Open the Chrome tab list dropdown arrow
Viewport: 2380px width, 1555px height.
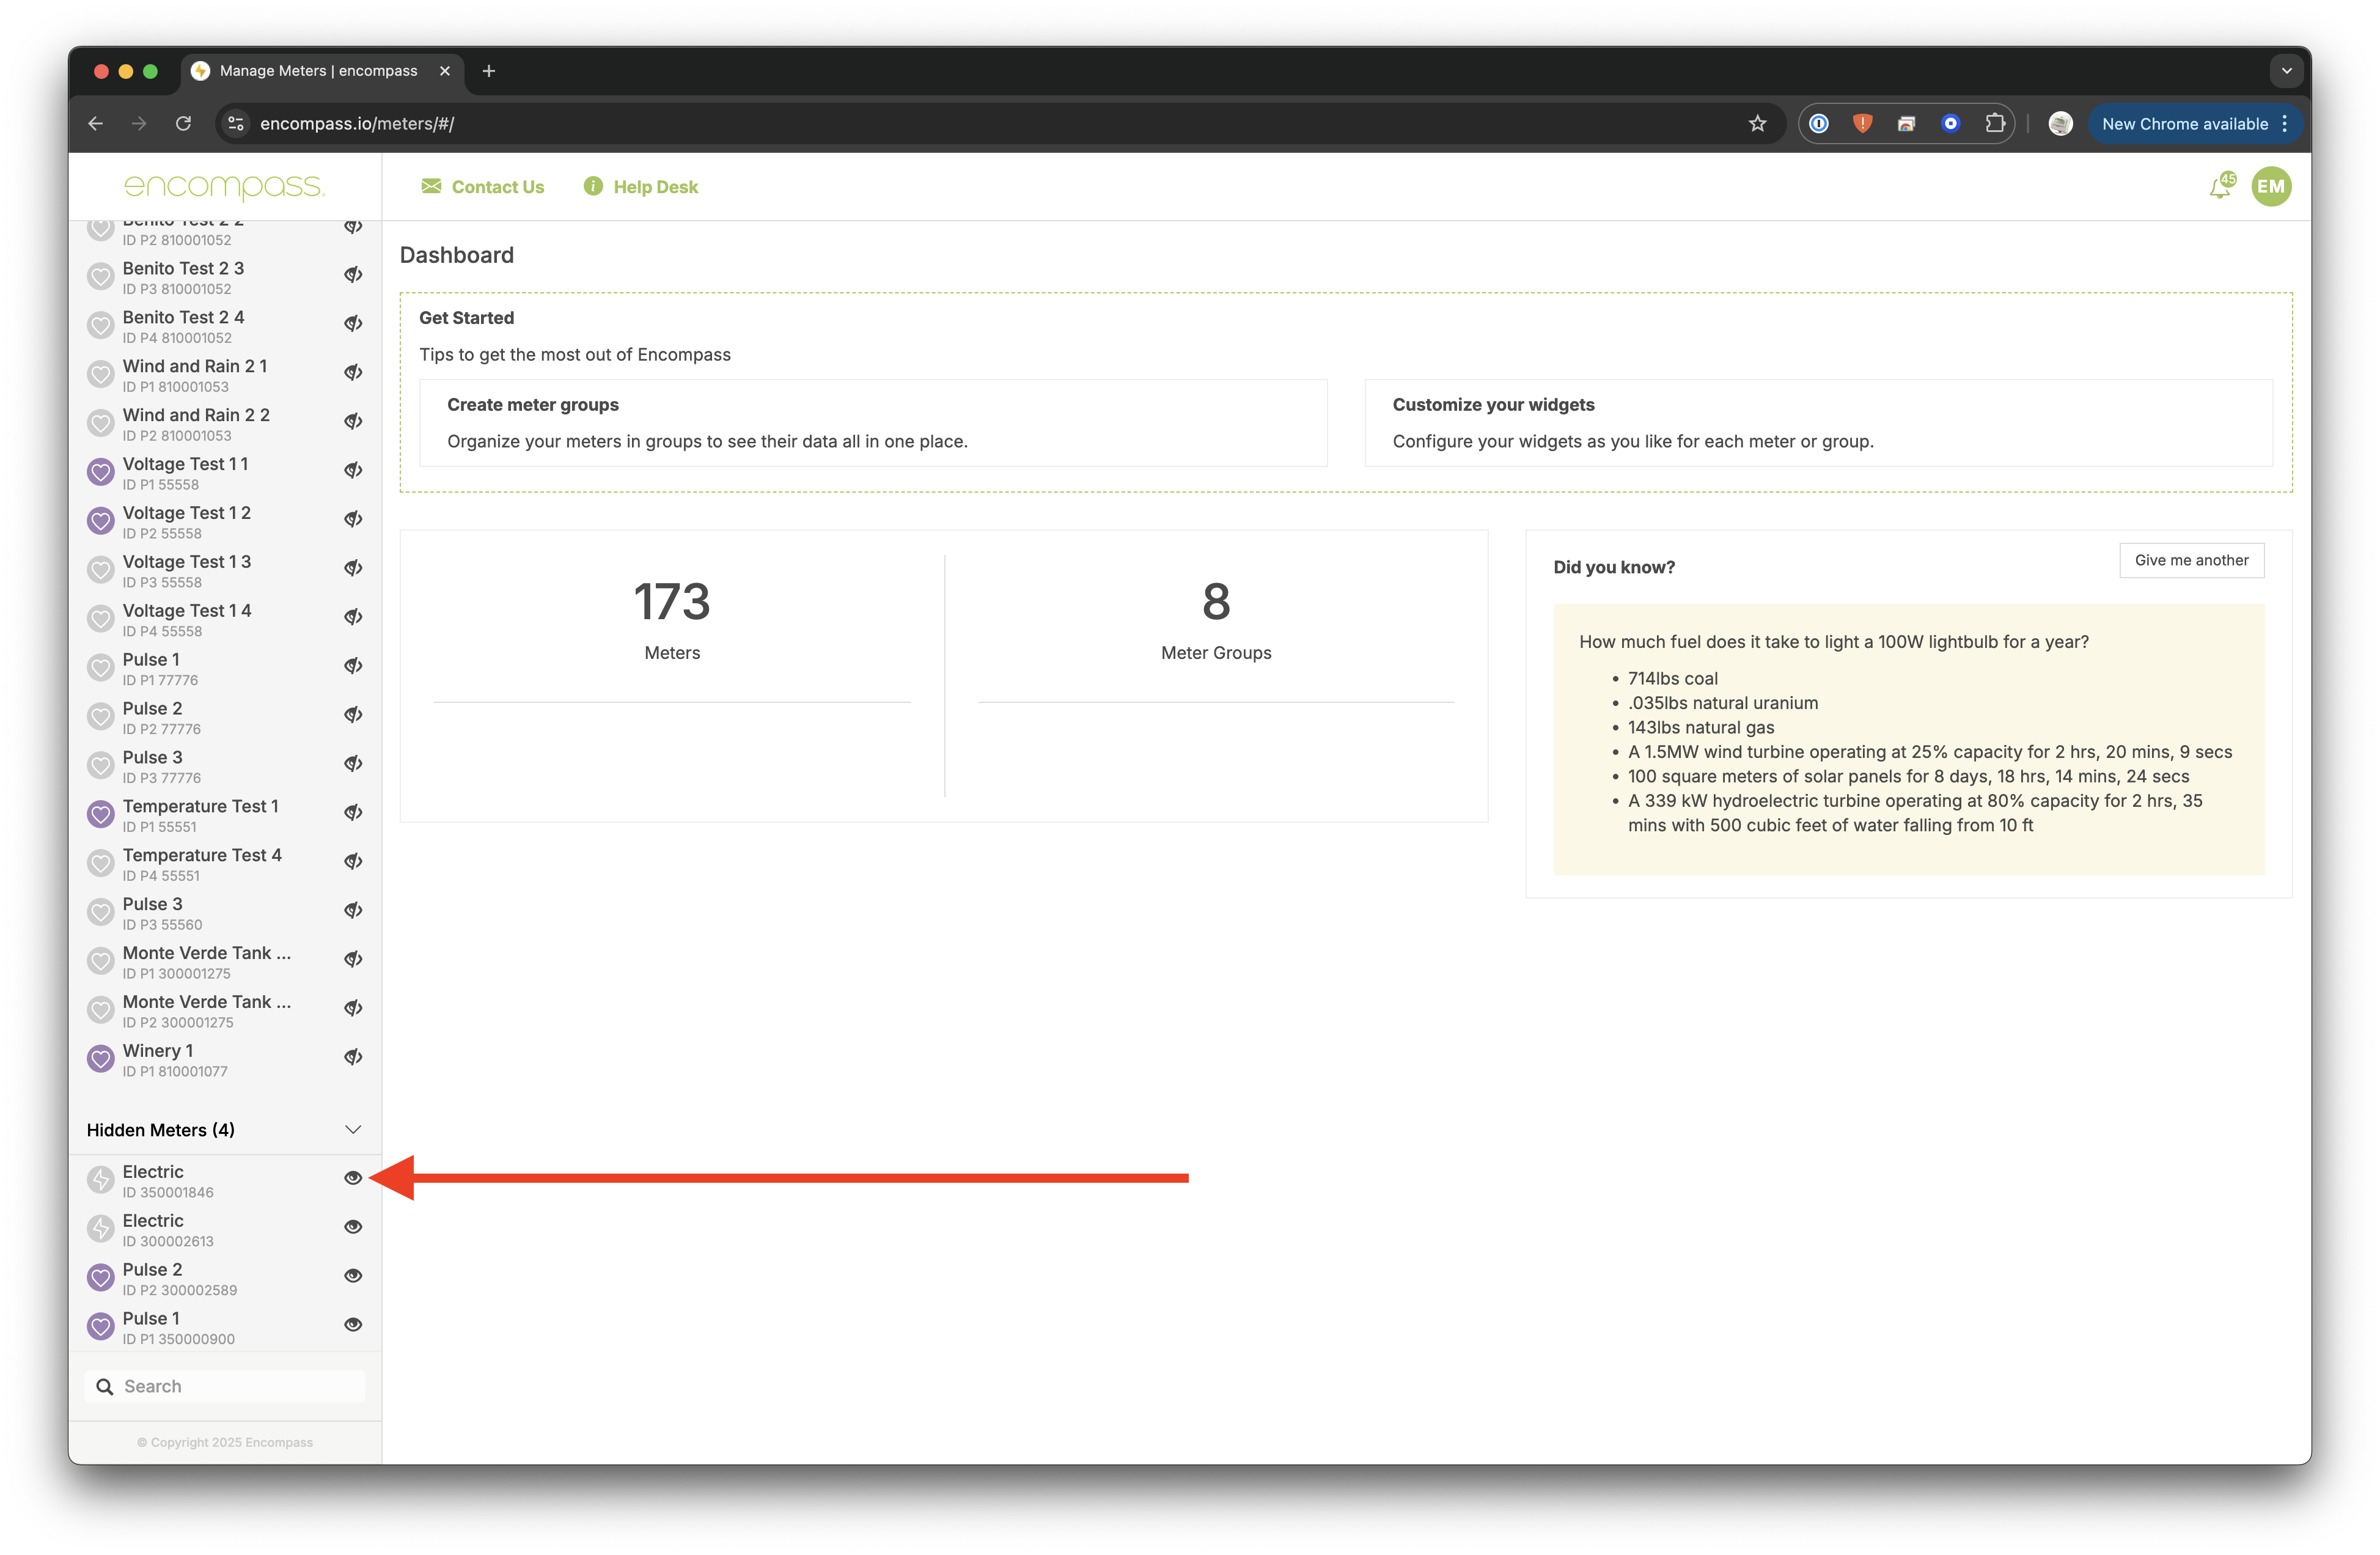pos(2286,71)
